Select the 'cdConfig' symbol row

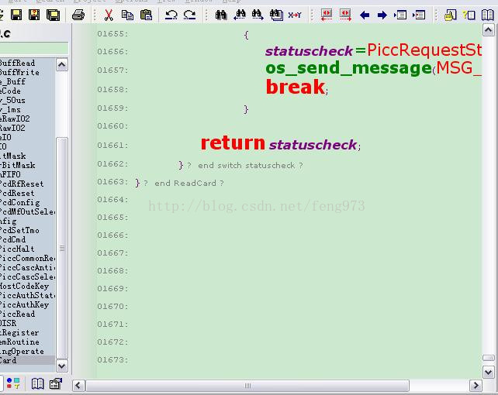pos(27,202)
